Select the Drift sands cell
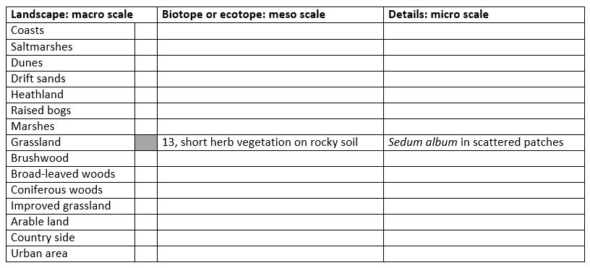This screenshot has height=268, width=590. [70, 79]
